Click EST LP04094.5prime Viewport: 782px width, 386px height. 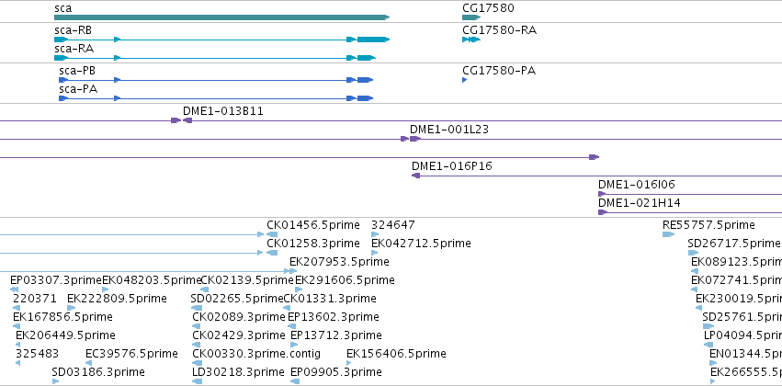[x=742, y=335]
